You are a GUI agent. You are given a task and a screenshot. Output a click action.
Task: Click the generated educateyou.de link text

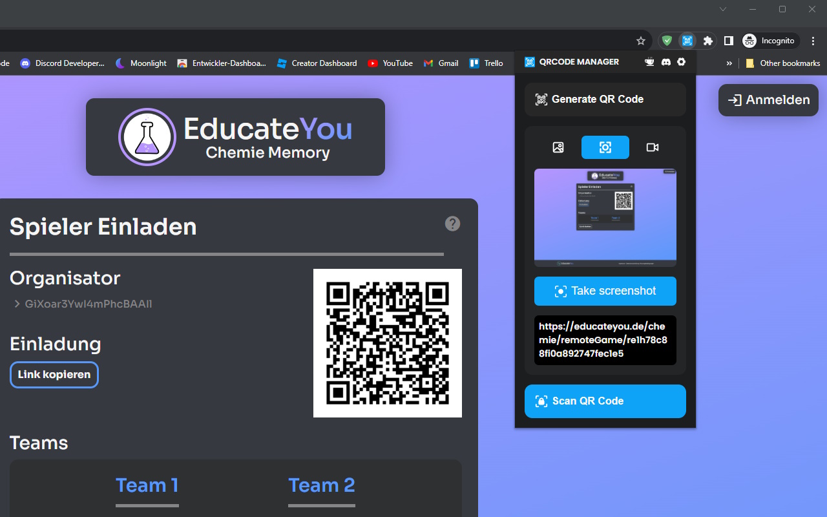click(605, 341)
